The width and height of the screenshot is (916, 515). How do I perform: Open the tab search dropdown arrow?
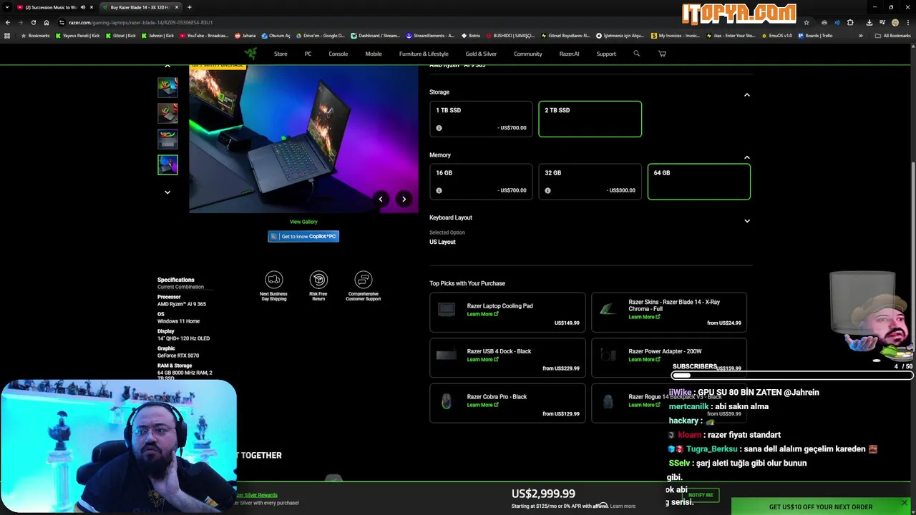click(x=7, y=7)
